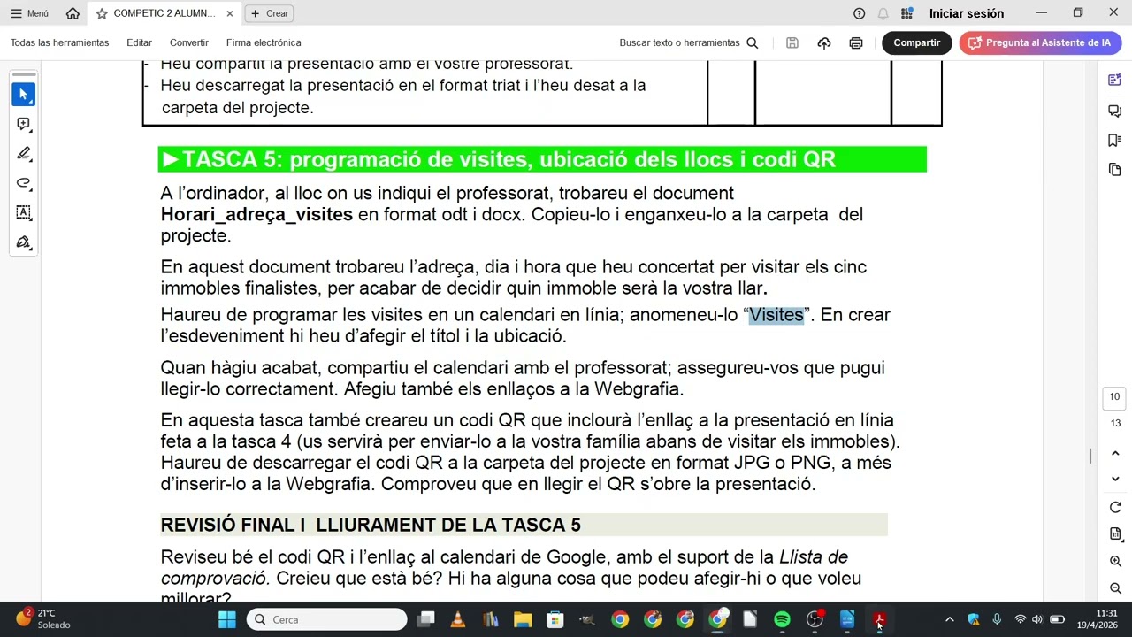
Task: Click the vertical scrollbar handle
Action: [1090, 456]
